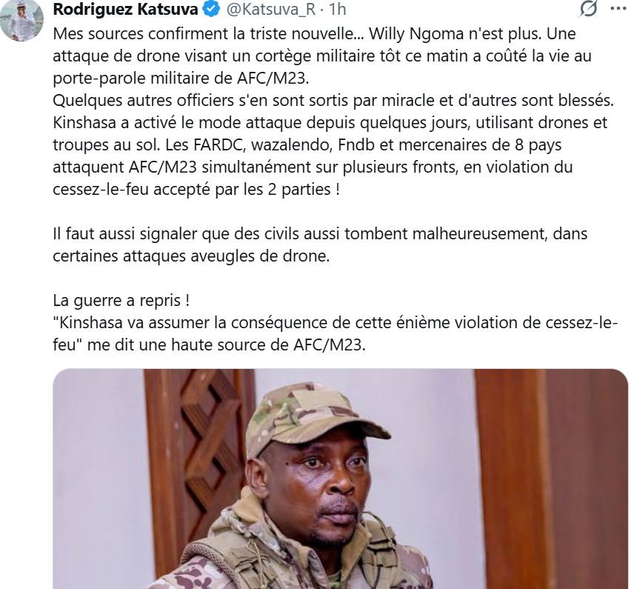This screenshot has height=589, width=634.
Task: View the attached photo of the soldier
Action: point(340,479)
